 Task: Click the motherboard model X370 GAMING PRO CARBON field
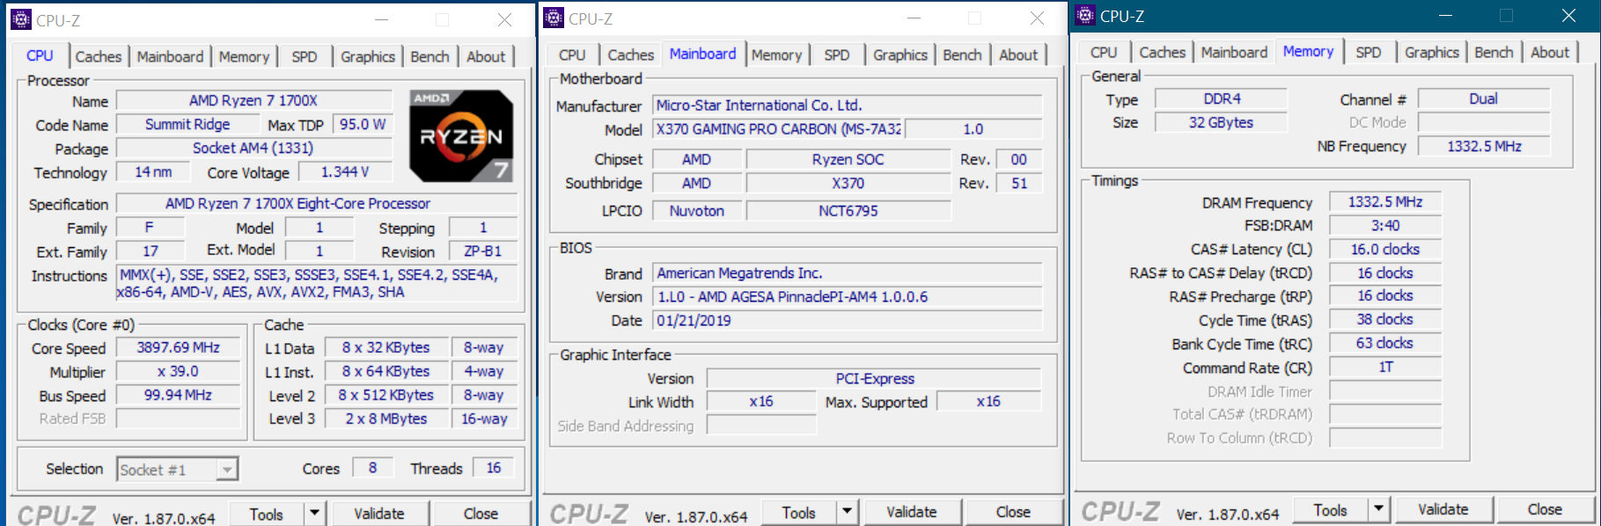[778, 128]
